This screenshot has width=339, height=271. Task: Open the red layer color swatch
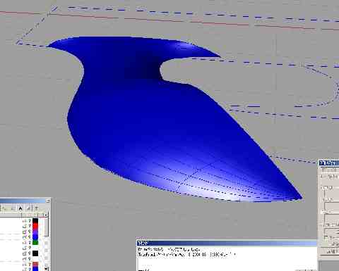click(x=35, y=226)
